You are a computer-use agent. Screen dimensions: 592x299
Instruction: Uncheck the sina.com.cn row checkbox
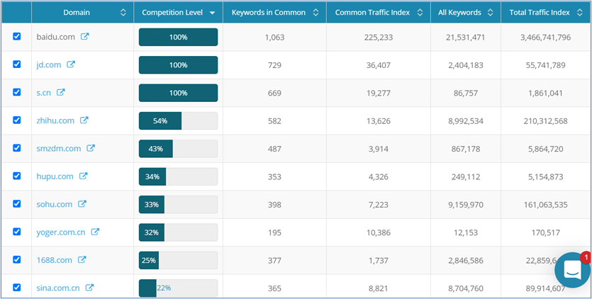16,288
